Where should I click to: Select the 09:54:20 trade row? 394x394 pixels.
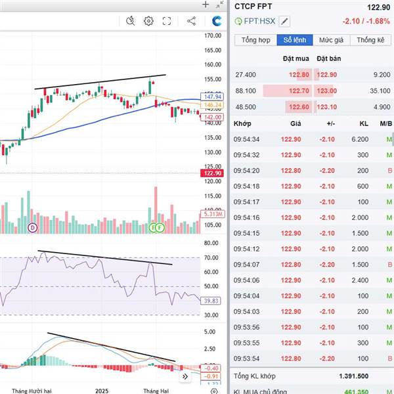pyautogui.click(x=313, y=171)
